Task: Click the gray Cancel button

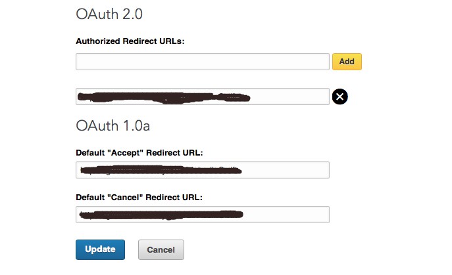Action: [x=161, y=249]
